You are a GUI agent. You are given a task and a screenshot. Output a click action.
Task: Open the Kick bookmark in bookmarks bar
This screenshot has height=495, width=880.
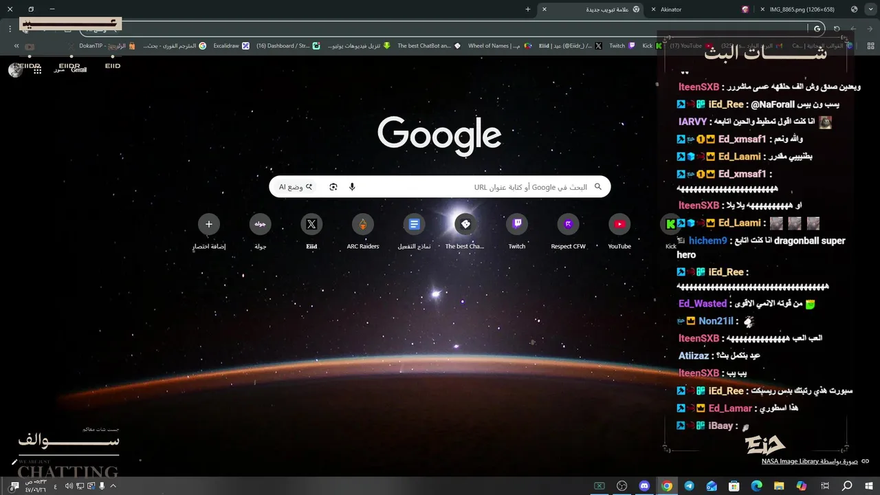tap(652, 46)
